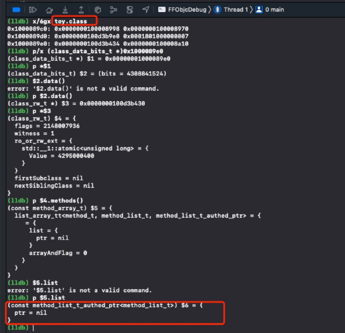Click the command 'p $5.list'

[49, 298]
